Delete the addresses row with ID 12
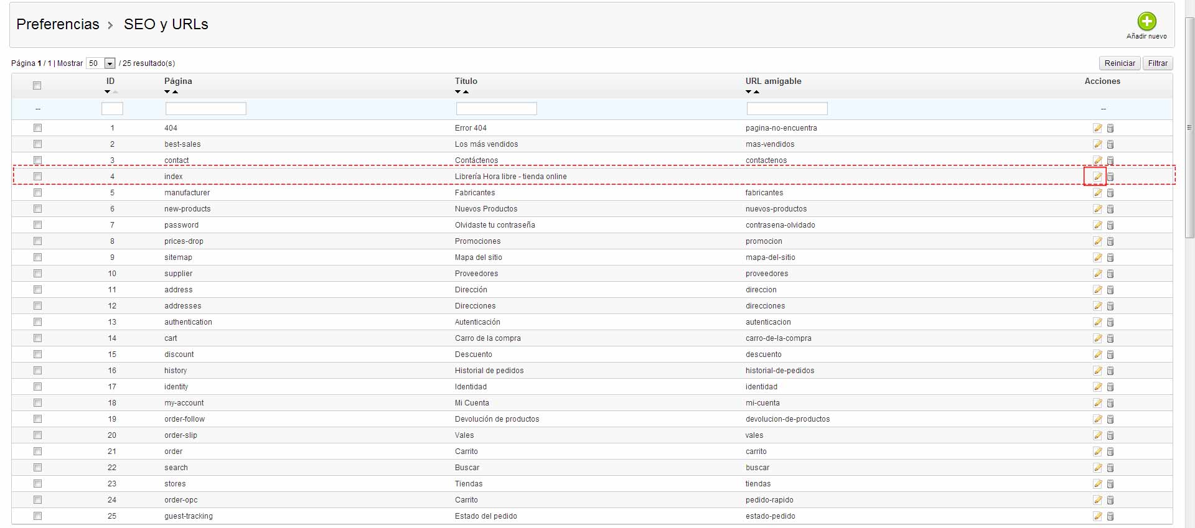The width and height of the screenshot is (1195, 528). (1110, 306)
